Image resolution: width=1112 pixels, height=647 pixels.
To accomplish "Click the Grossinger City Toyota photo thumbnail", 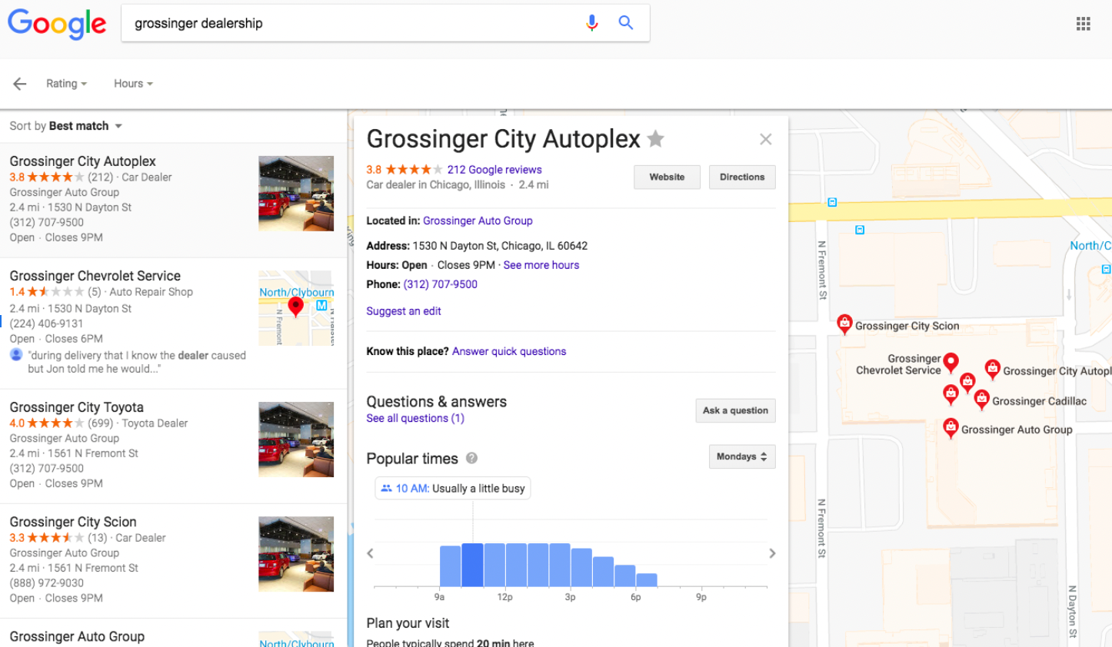I will (x=296, y=439).
